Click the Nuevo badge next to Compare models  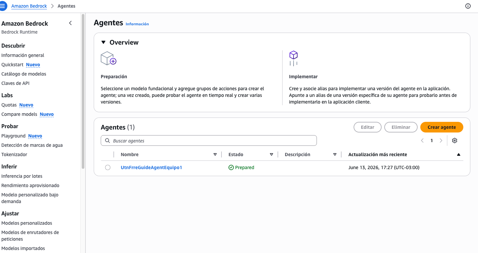47,114
